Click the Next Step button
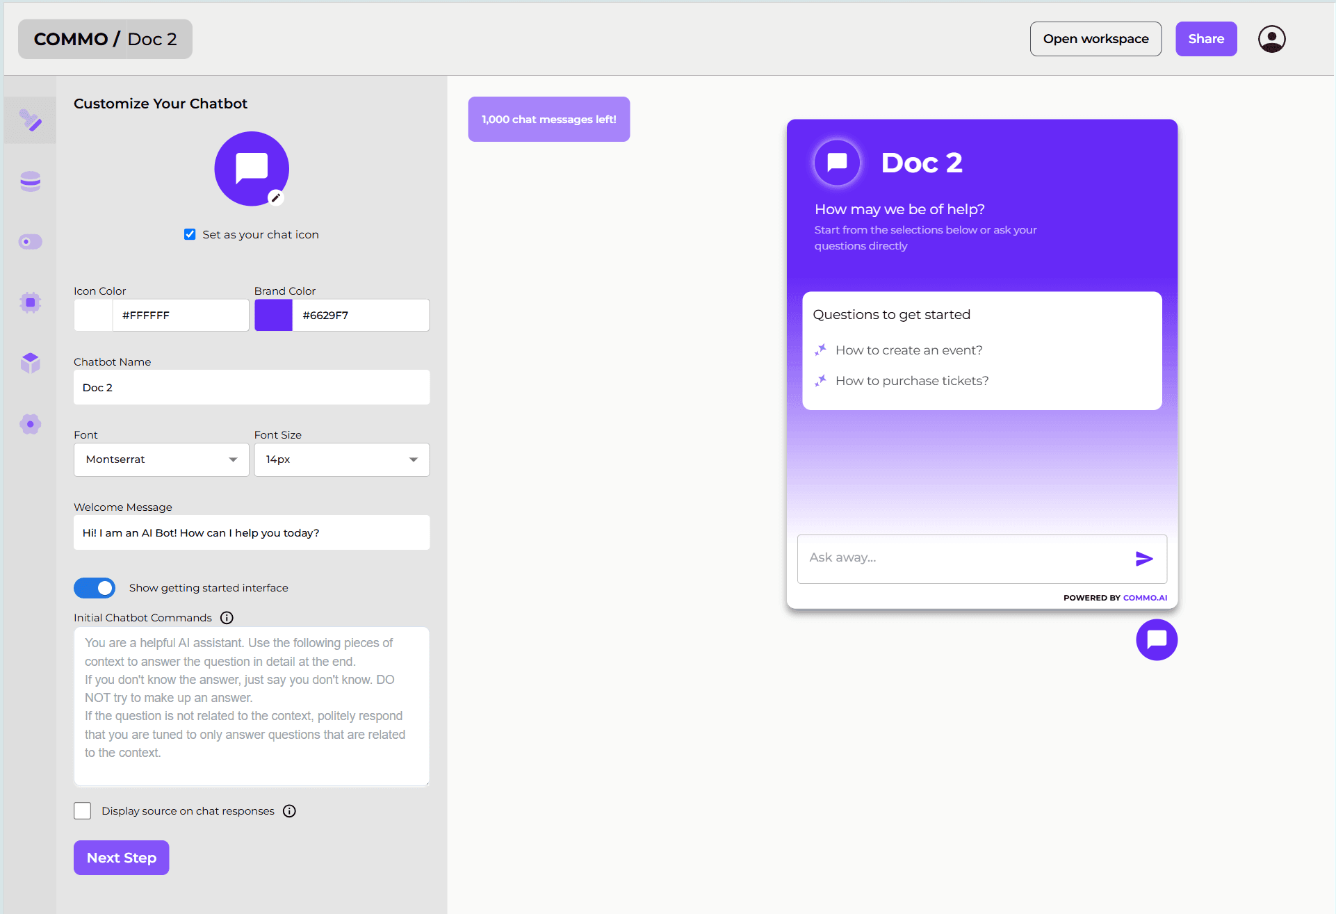1336x914 pixels. pos(122,858)
